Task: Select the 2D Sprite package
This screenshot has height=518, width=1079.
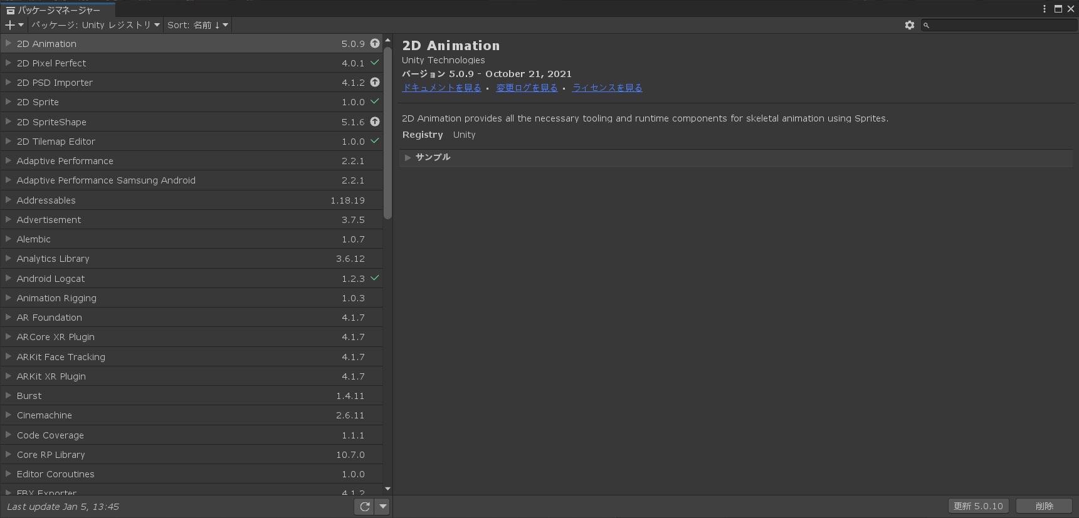Action: (x=191, y=102)
